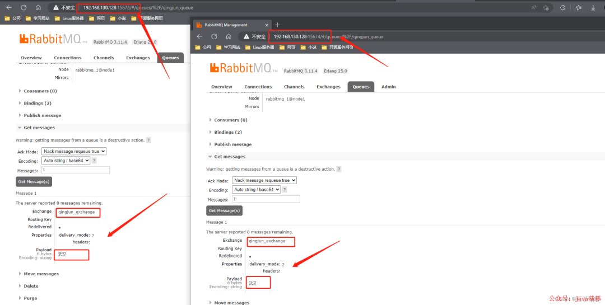Expand Consumers (0) in the rear window

point(38,91)
